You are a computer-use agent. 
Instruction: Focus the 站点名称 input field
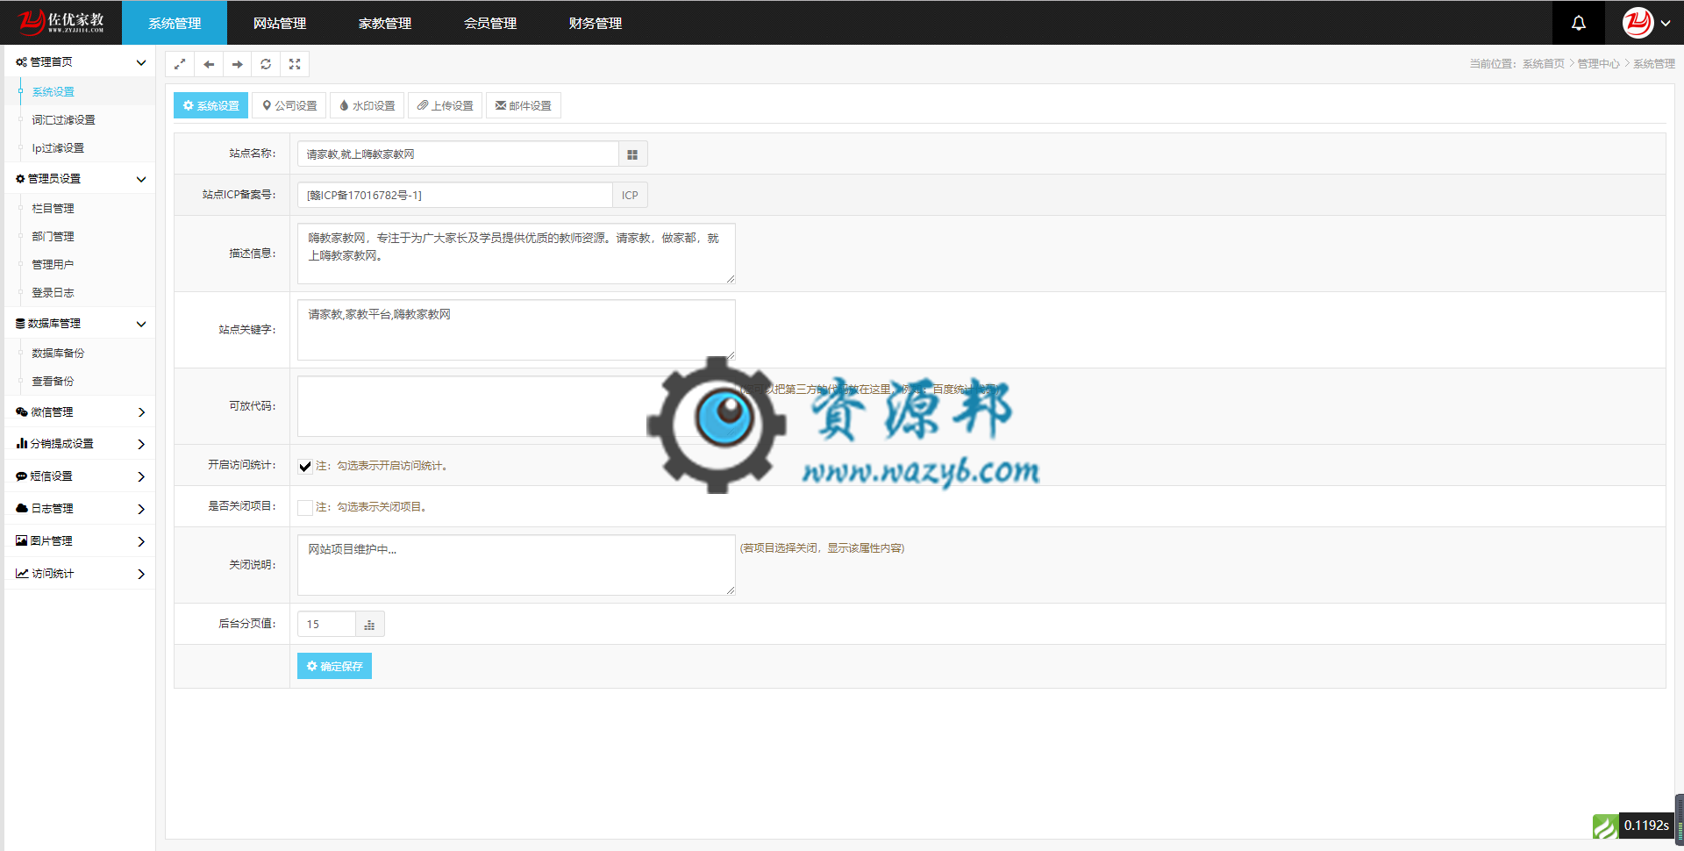(458, 154)
